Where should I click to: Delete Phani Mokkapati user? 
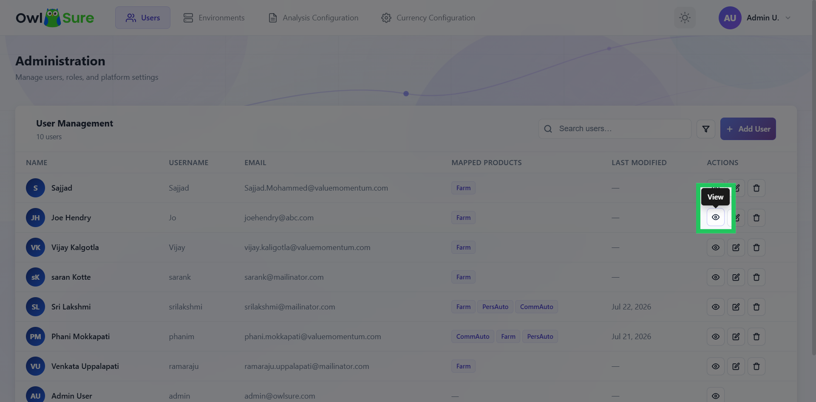click(756, 337)
